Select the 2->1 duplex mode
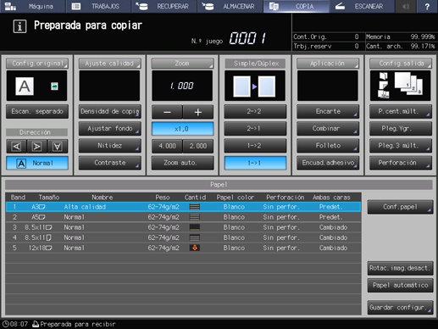 255,129
